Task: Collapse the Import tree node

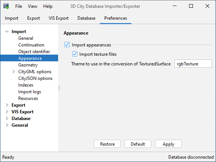Action: [7, 32]
